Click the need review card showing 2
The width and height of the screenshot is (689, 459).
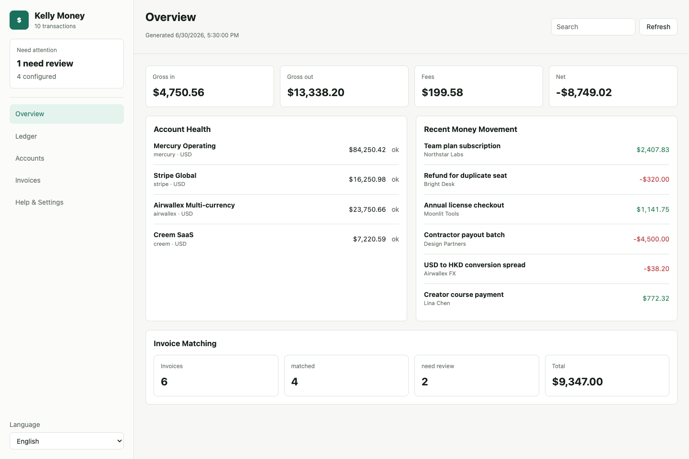(477, 375)
